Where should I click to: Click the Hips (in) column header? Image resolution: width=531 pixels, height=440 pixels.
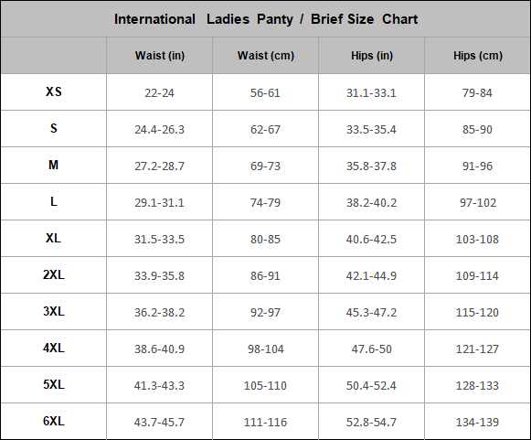372,55
